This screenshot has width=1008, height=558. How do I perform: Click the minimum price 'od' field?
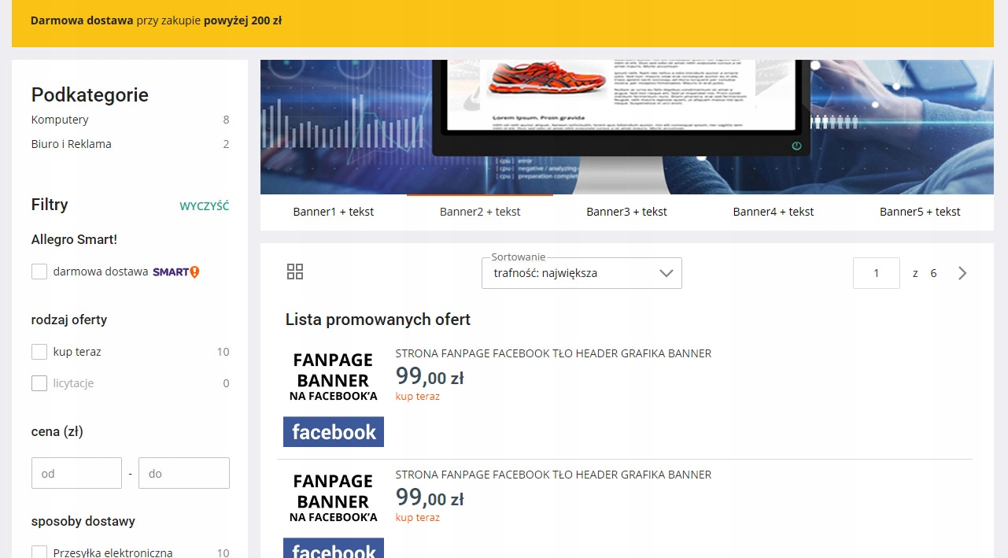point(76,473)
